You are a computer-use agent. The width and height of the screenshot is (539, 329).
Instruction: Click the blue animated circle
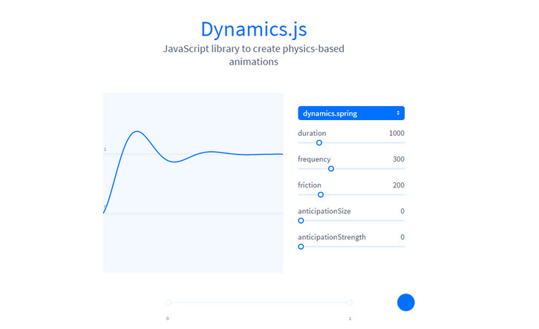coord(405,302)
